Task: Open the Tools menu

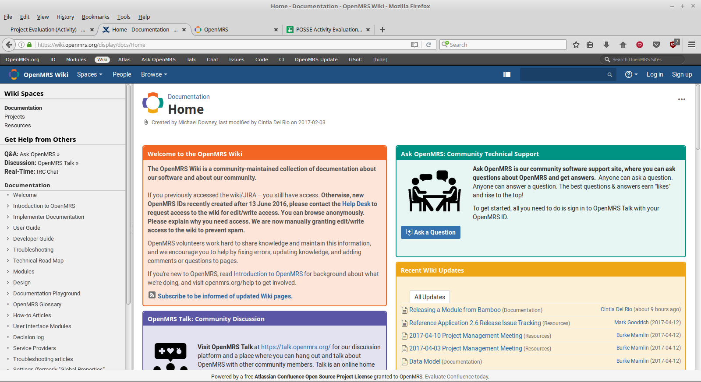Action: click(x=124, y=17)
